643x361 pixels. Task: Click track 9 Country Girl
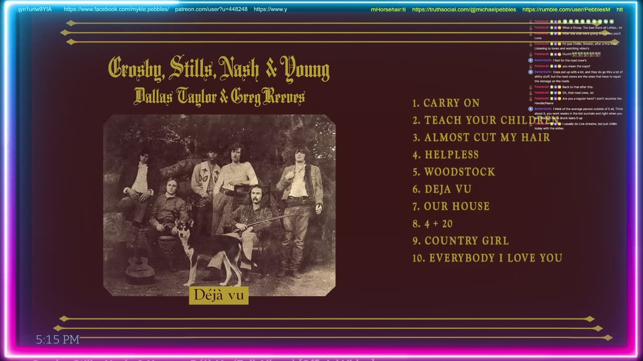click(461, 241)
